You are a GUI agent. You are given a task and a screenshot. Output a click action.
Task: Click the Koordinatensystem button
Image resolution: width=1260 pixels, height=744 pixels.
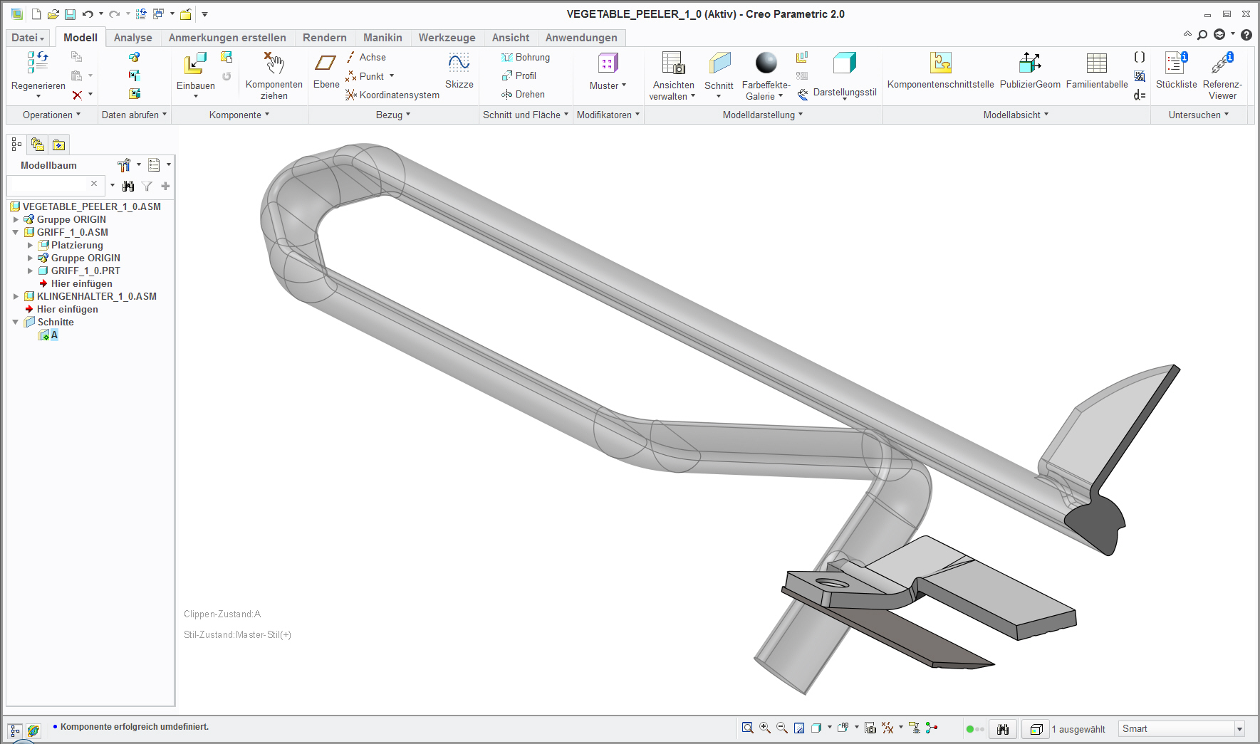click(x=392, y=95)
